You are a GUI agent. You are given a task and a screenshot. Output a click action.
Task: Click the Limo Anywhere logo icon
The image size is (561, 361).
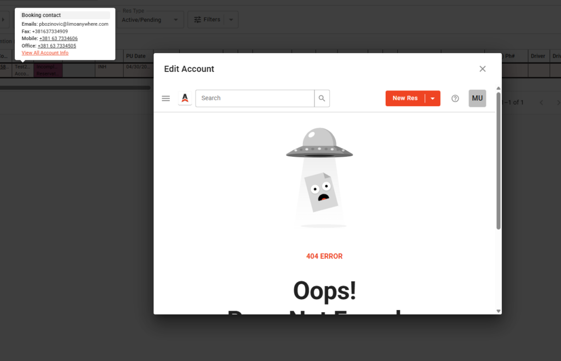(185, 99)
